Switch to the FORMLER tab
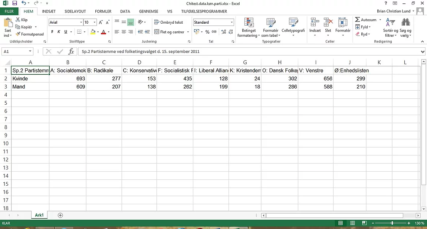Image resolution: width=427 pixels, height=229 pixels. point(103,11)
